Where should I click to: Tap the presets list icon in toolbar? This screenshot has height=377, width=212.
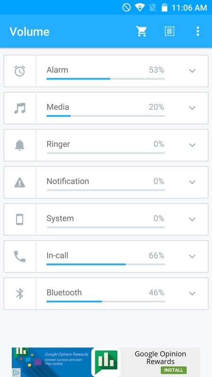point(170,31)
